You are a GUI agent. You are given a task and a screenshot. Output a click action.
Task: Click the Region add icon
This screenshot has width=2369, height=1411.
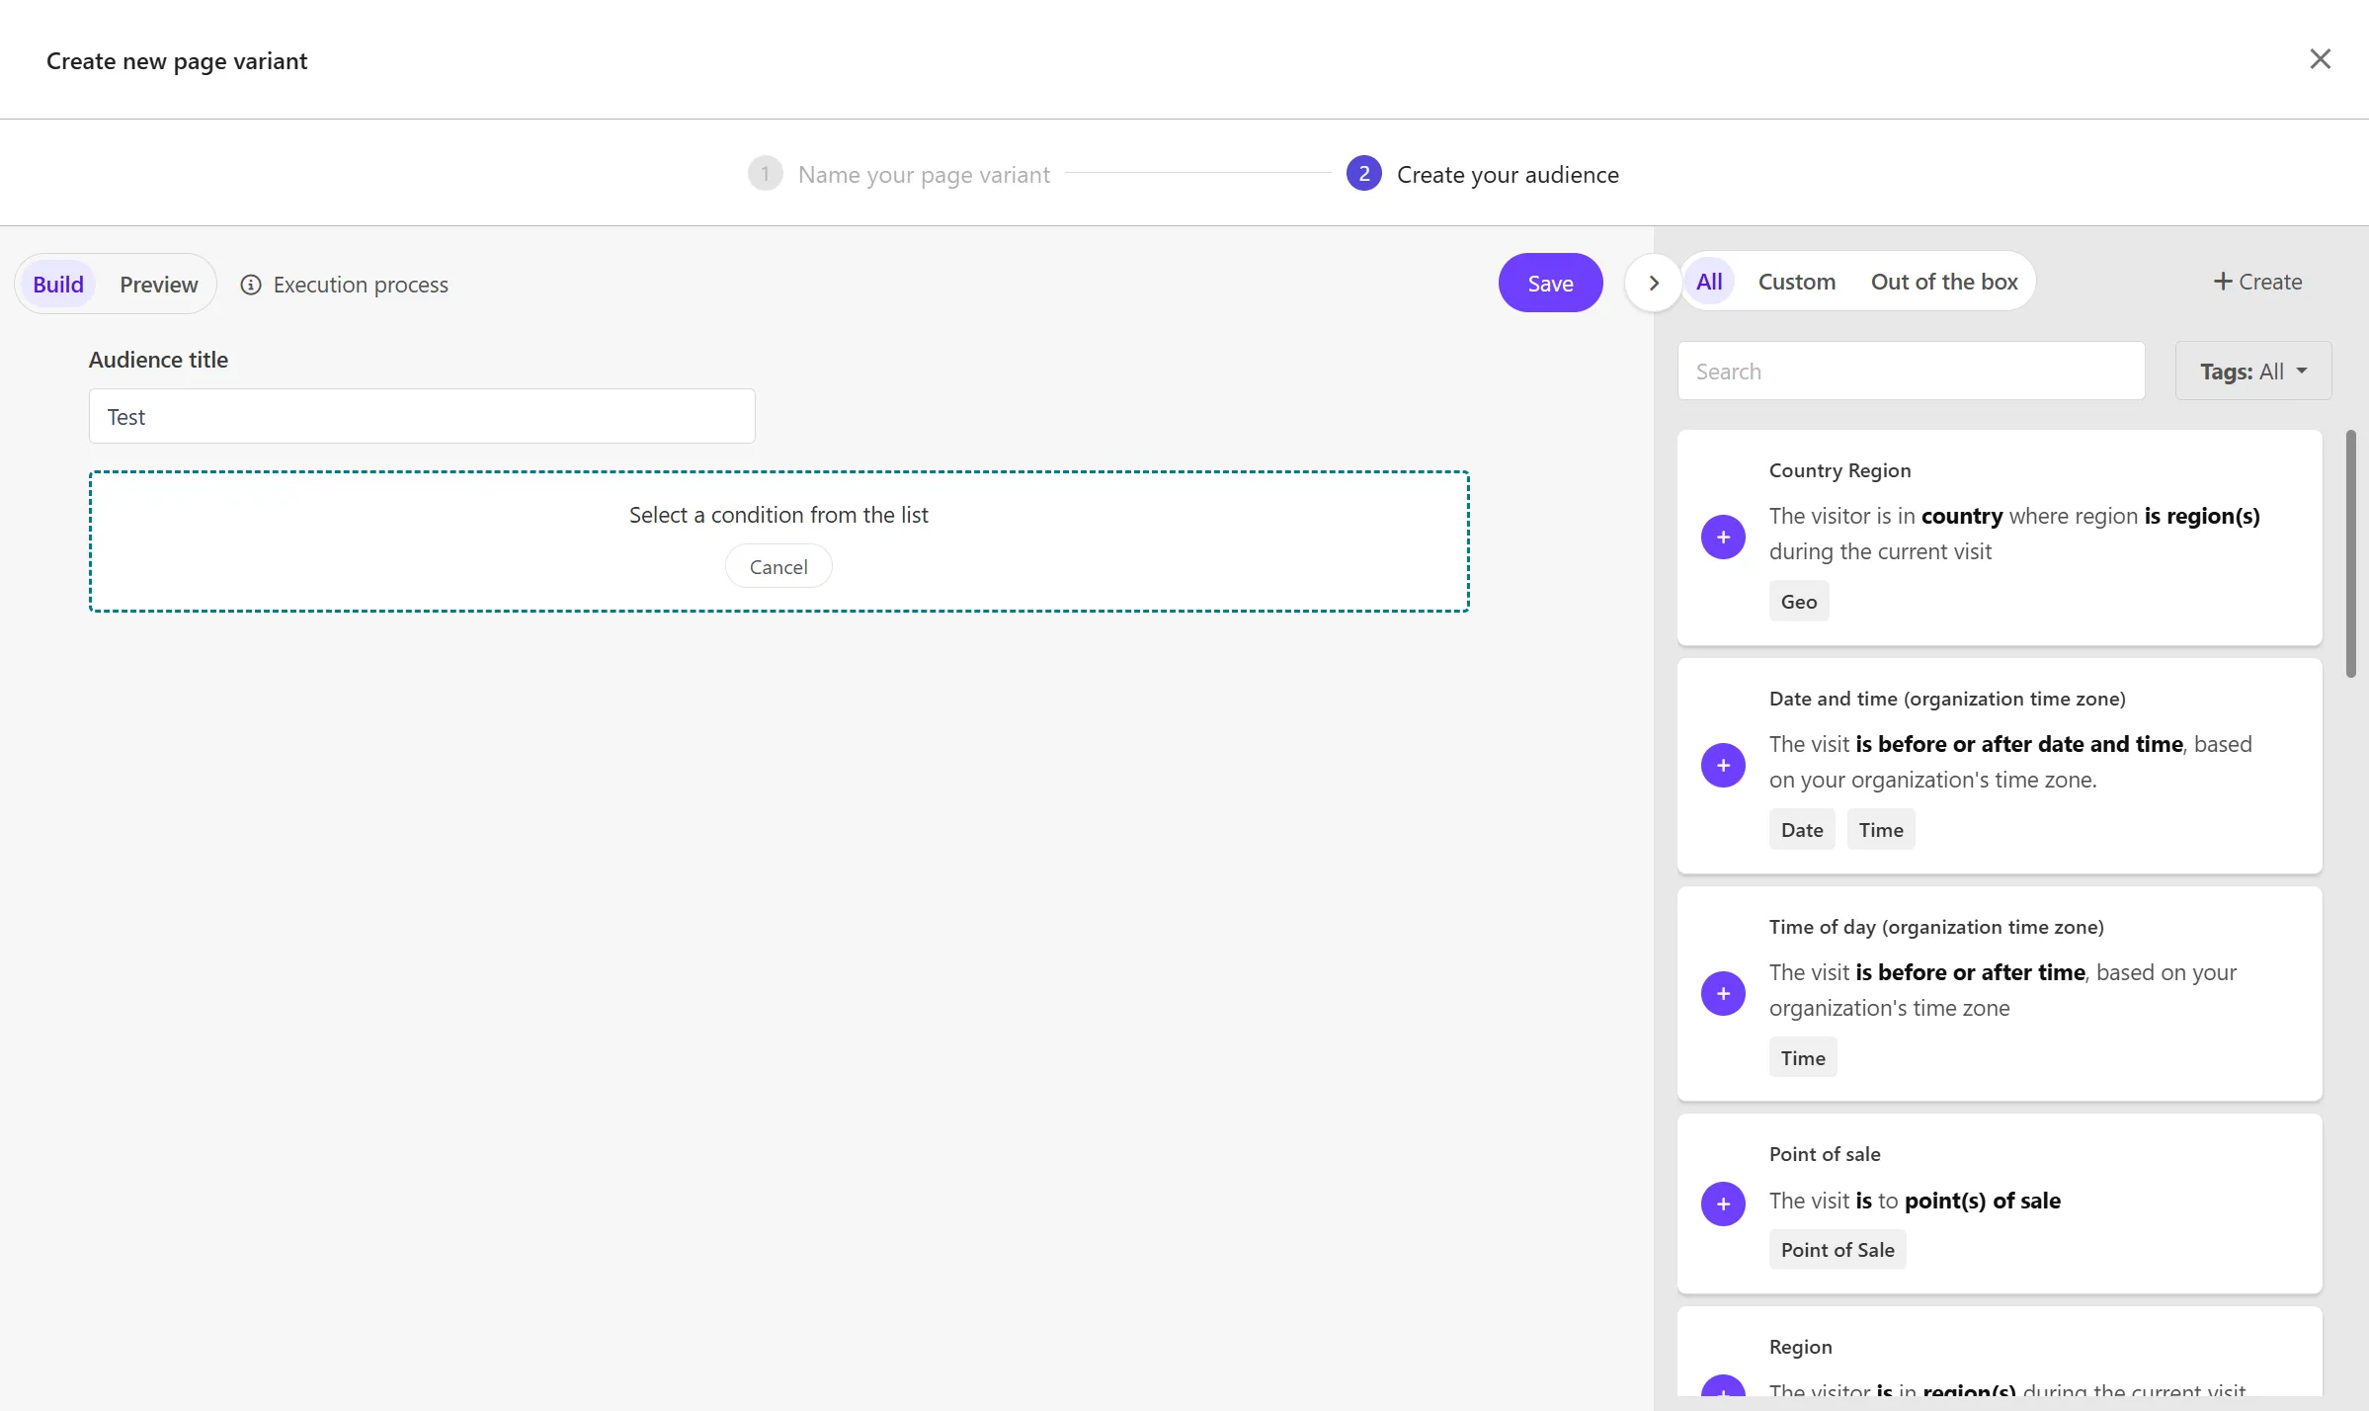coord(1723,1394)
